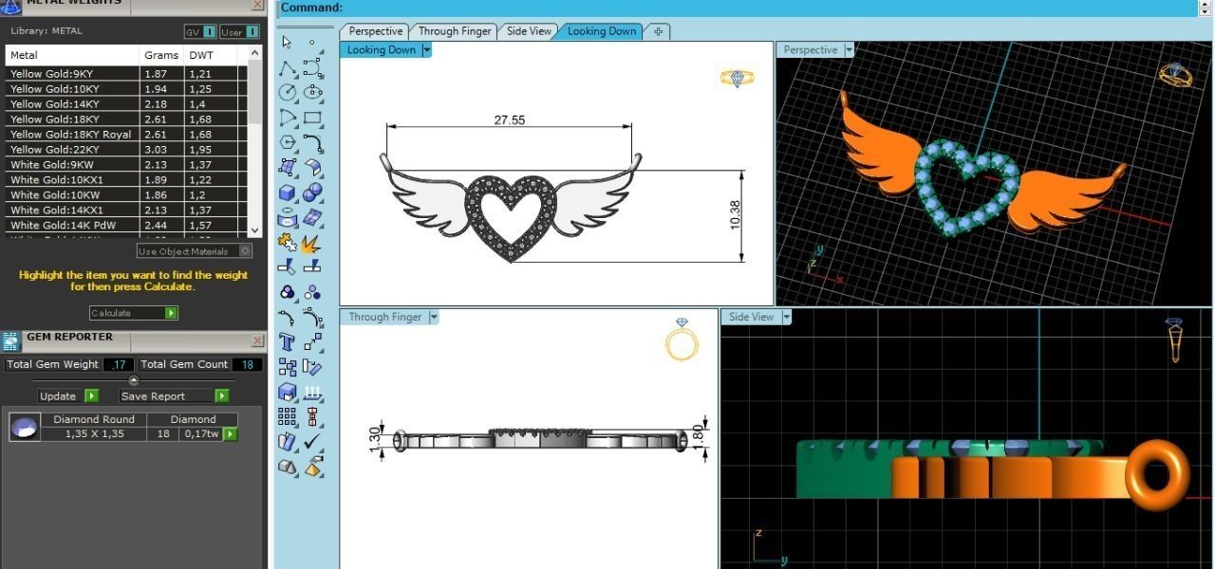The height and width of the screenshot is (569, 1215).
Task: Select the Explode tool
Action: pyautogui.click(x=312, y=243)
